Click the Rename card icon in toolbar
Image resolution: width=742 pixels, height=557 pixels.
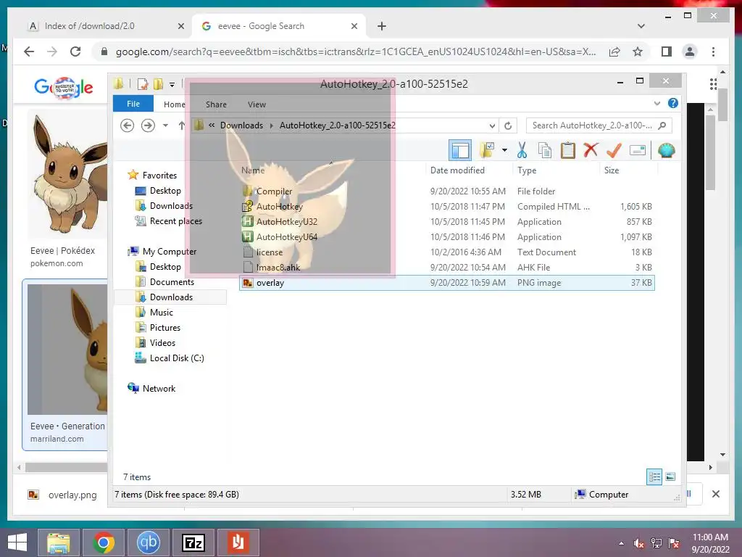pos(638,151)
